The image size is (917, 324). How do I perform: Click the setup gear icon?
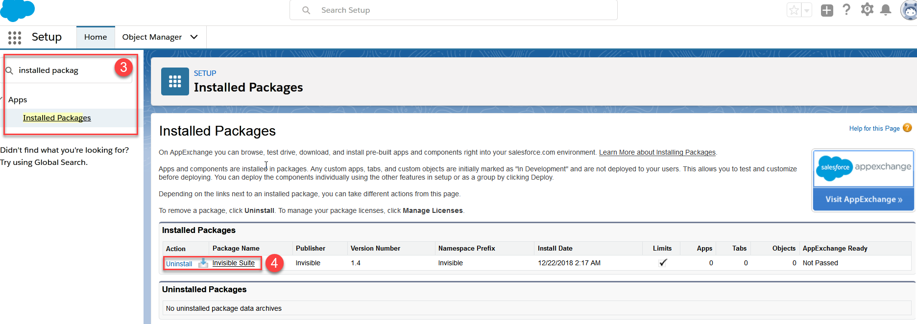pos(867,9)
